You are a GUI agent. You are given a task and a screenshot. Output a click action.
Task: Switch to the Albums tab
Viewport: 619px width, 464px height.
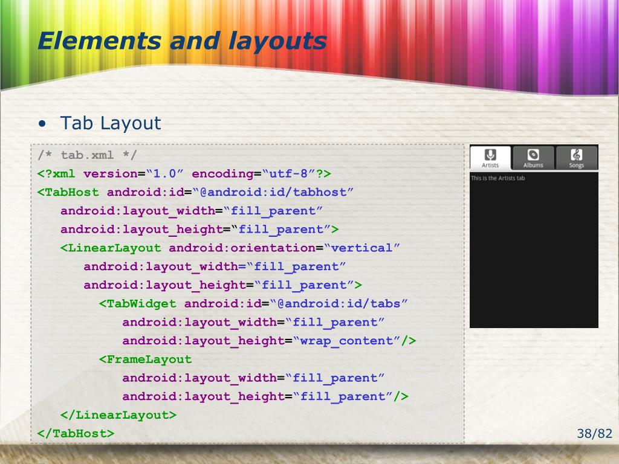pos(533,158)
